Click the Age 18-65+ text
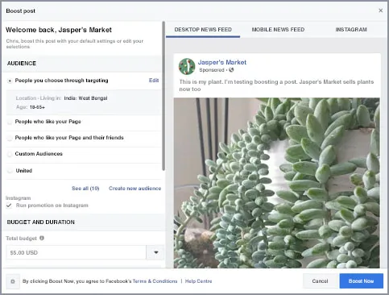The height and width of the screenshot is (295, 389). point(31,107)
